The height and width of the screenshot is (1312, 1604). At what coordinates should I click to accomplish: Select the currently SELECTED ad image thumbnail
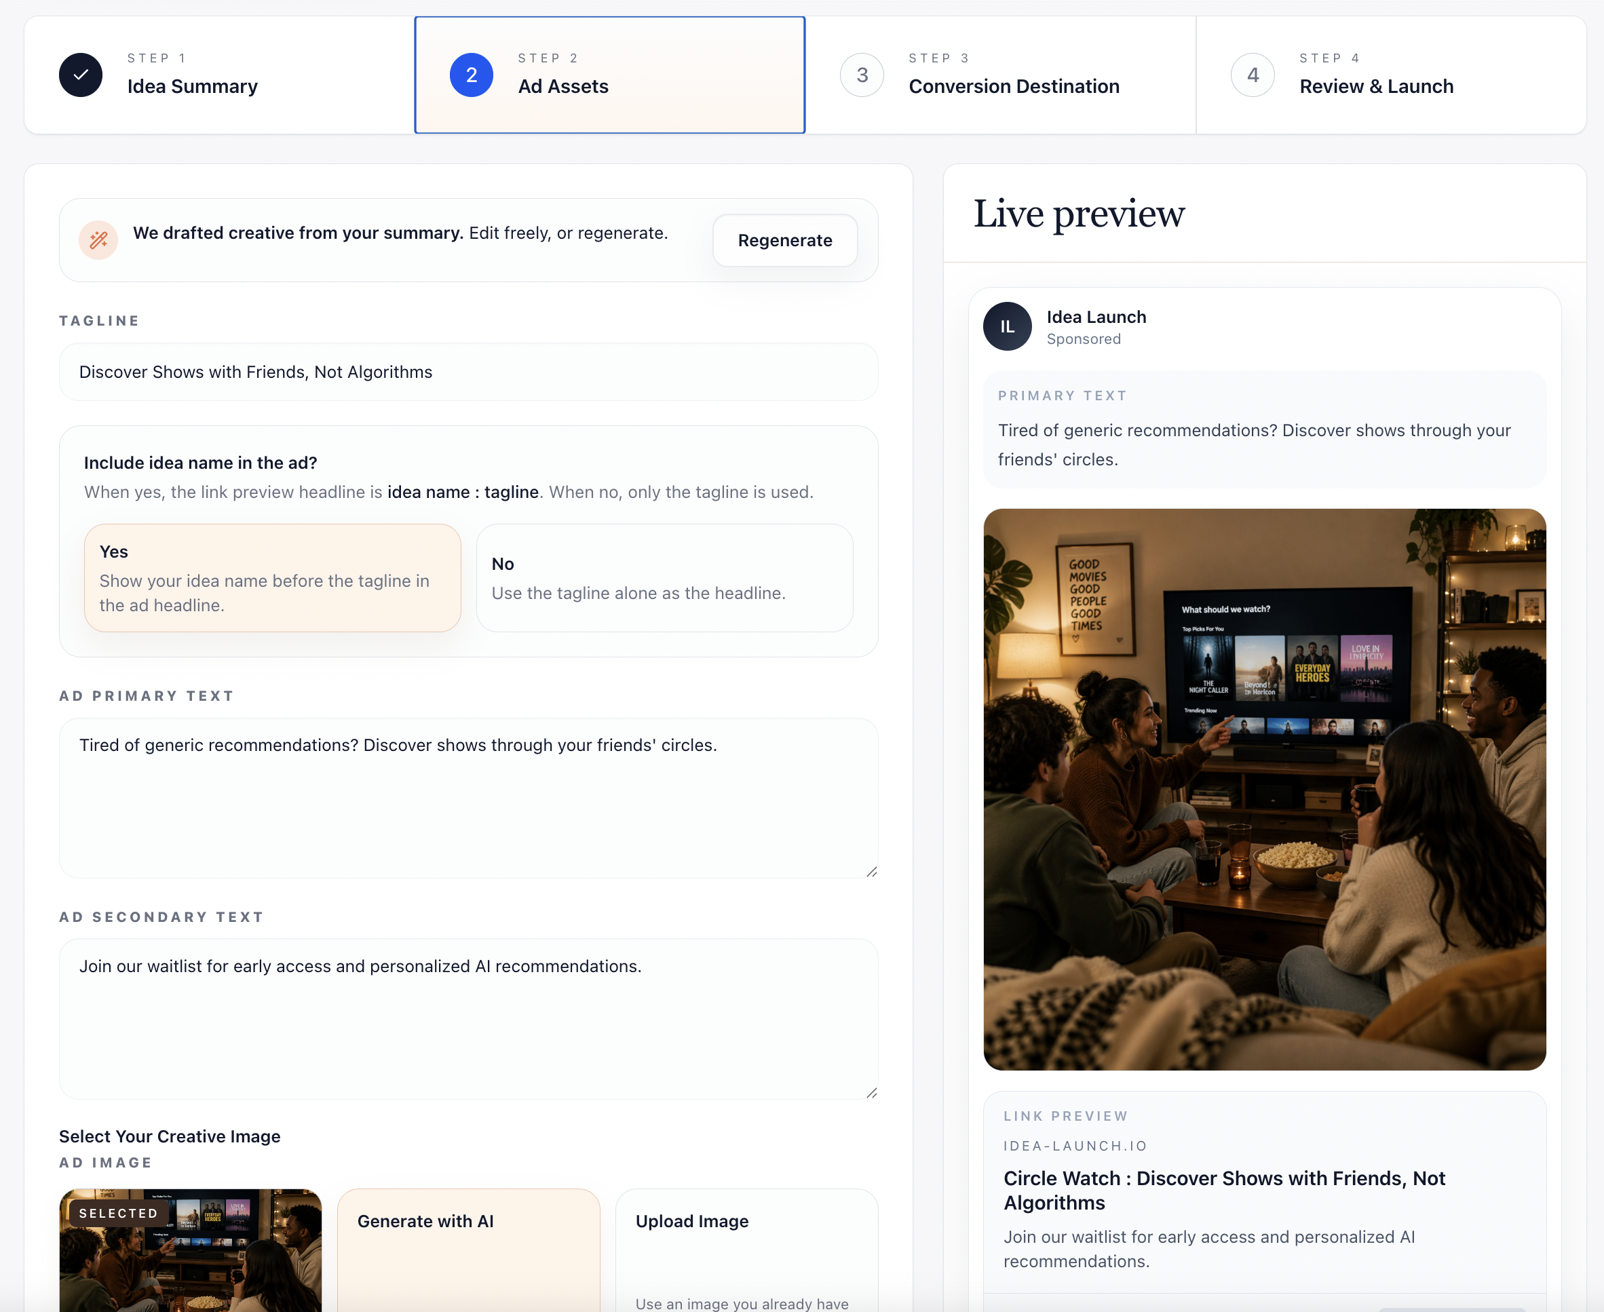pos(191,1250)
